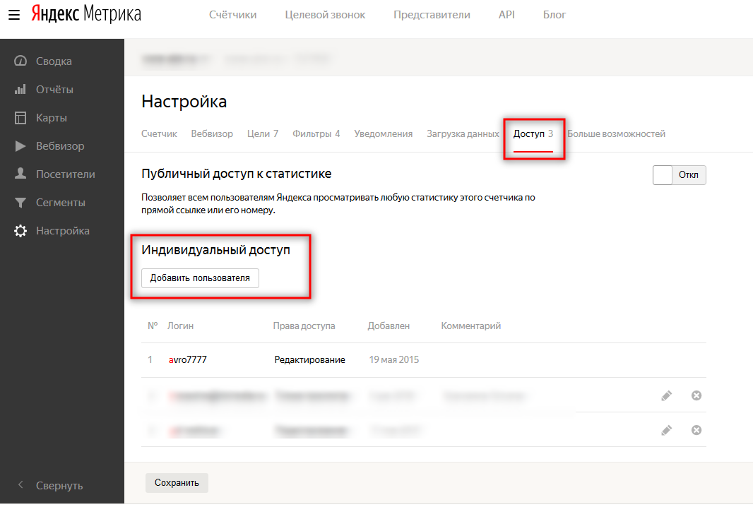Click the Яндекс Метрика logo

(86, 14)
